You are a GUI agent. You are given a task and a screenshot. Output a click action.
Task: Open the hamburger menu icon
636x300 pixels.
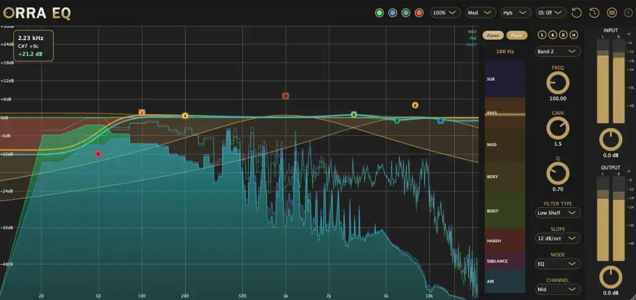612,13
